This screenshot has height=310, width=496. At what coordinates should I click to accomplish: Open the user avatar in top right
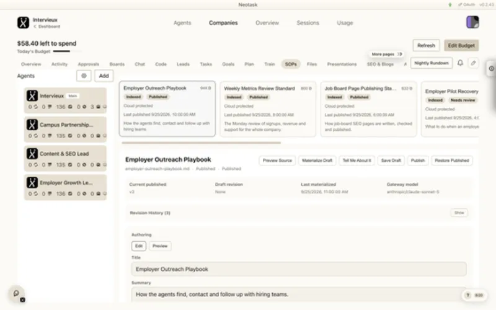point(472,22)
